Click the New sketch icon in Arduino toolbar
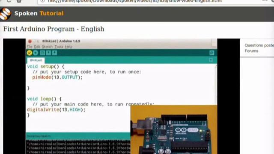The width and height of the screenshot is (274, 154). point(42,53)
